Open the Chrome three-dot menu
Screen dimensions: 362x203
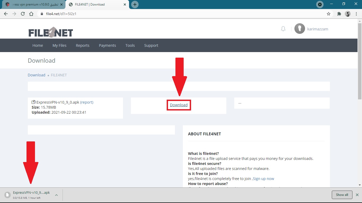click(x=356, y=14)
